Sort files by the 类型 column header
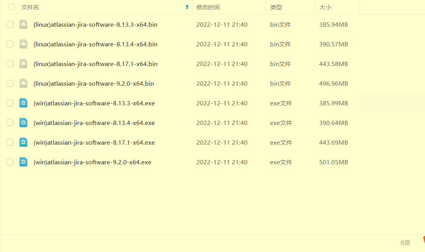This screenshot has height=252, width=425. (276, 7)
